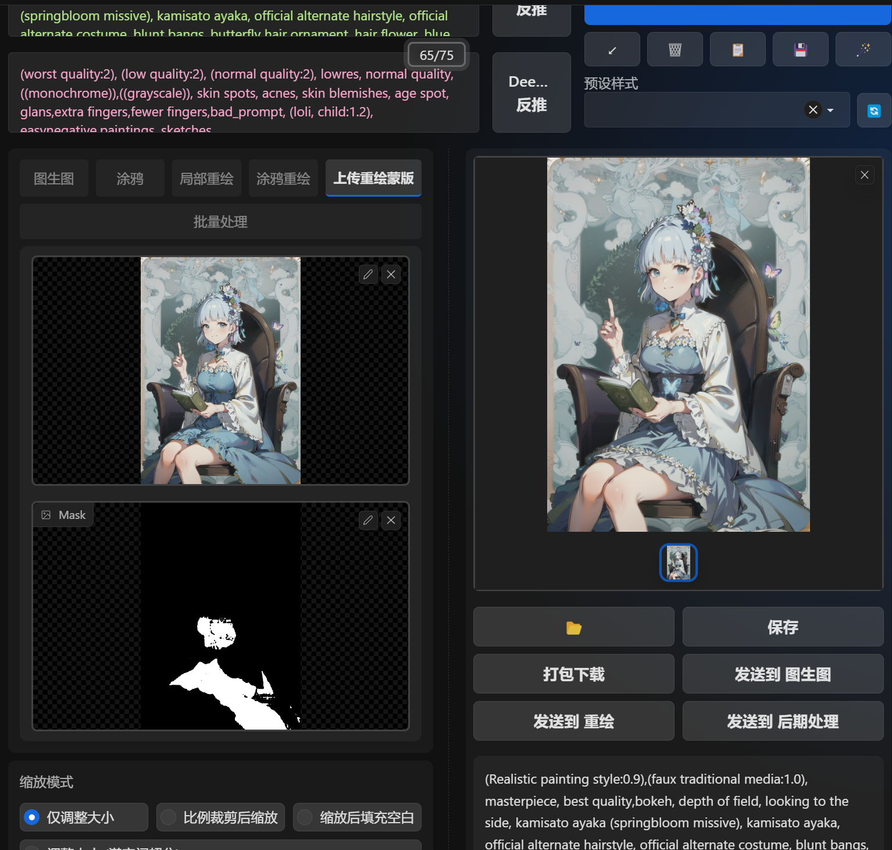This screenshot has width=892, height=850.
Task: Expand the preset style dropdown arrow
Action: tap(830, 110)
